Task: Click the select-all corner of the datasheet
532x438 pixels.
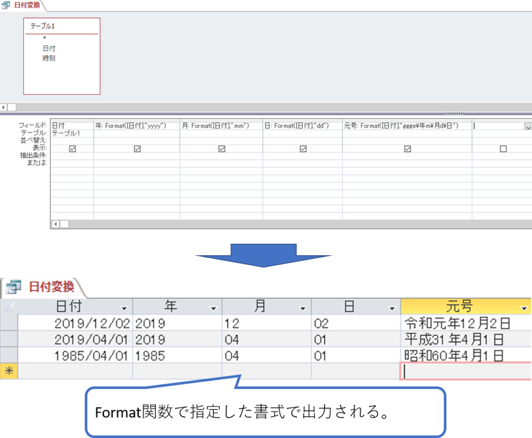Action: coord(9,307)
